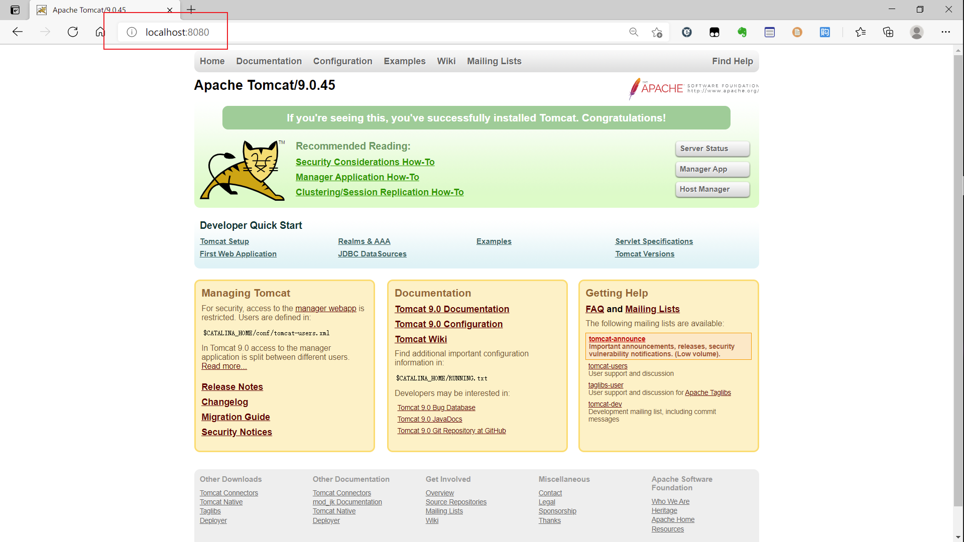
Task: Open Tomcat 9.0 Configuration link
Action: pyautogui.click(x=449, y=324)
